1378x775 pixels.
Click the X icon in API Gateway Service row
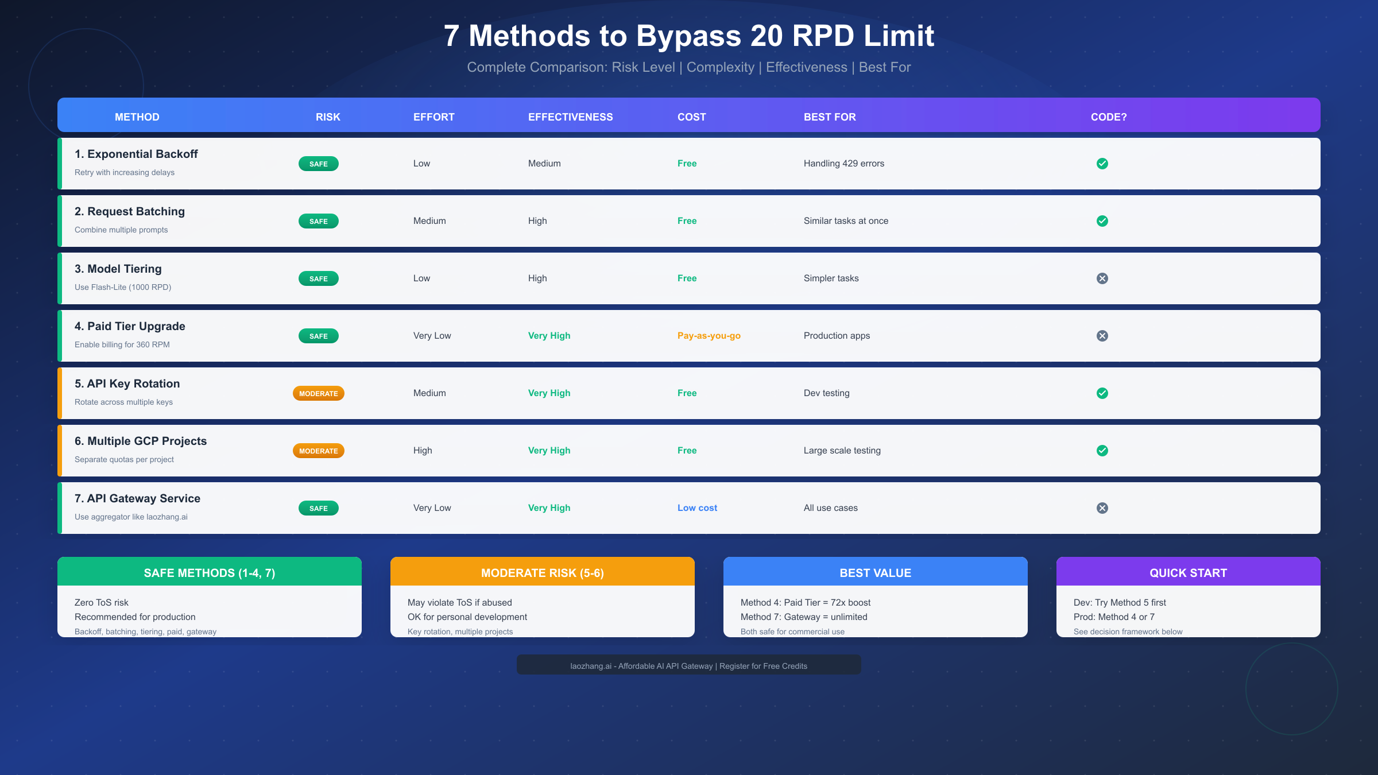[1102, 507]
